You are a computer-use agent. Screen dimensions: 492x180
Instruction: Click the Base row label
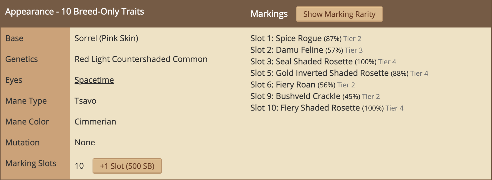[15, 38]
